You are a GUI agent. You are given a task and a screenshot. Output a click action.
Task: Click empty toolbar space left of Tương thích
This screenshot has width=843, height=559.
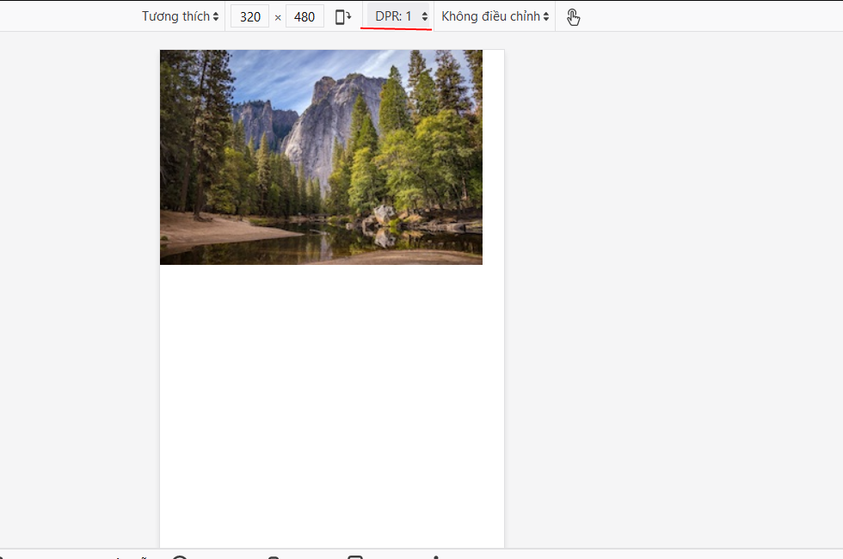click(x=69, y=16)
